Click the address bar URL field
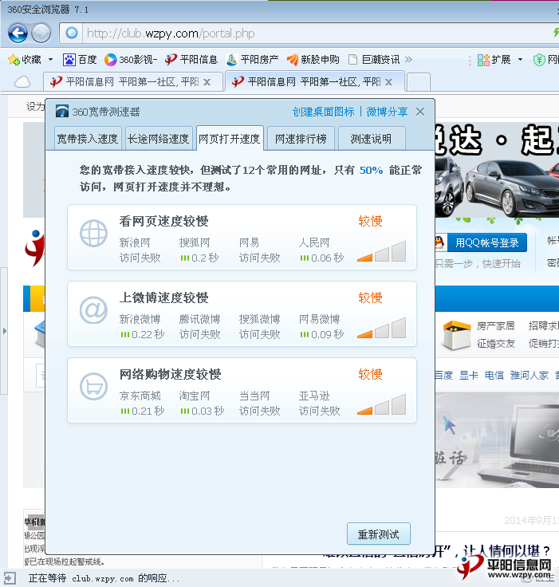Screen dimensions: 559x587 (x=314, y=33)
